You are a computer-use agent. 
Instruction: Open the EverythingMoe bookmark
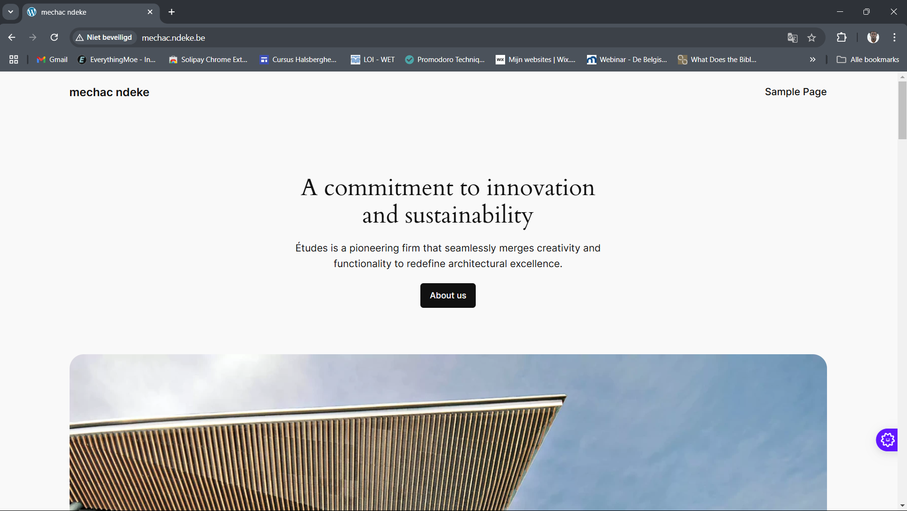pos(116,60)
